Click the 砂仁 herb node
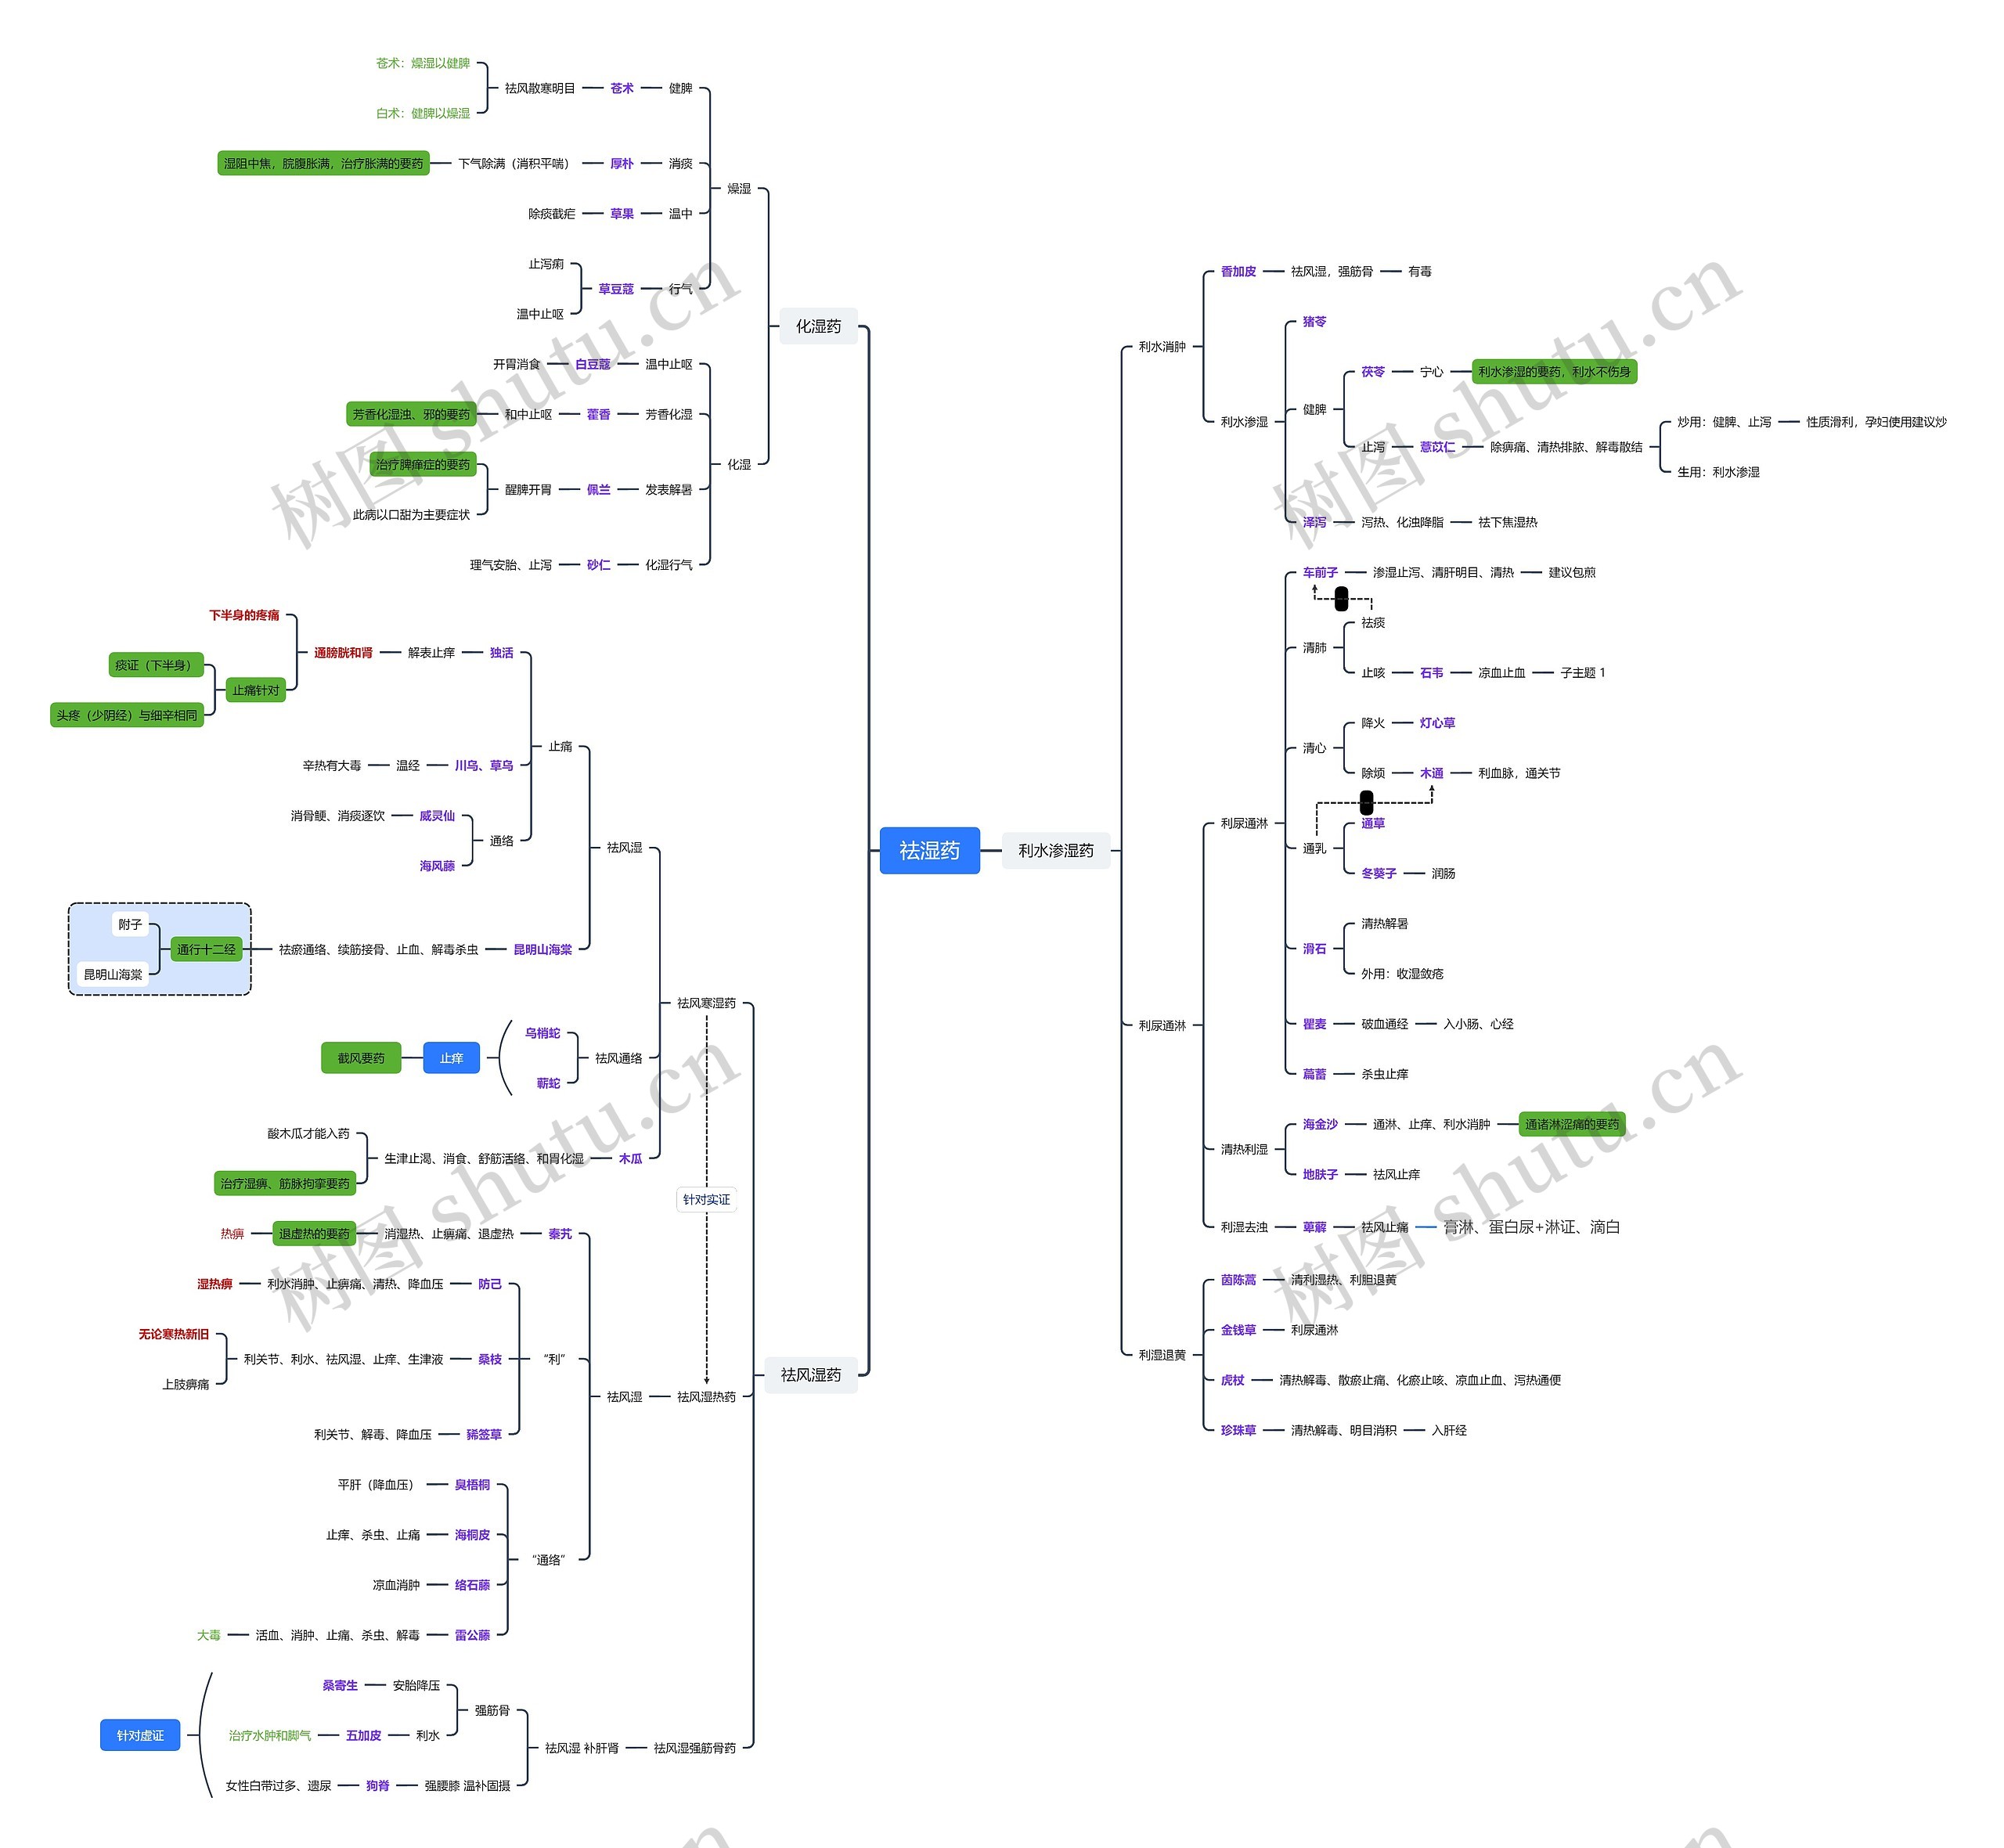The height and width of the screenshot is (1848, 2004). [x=599, y=565]
